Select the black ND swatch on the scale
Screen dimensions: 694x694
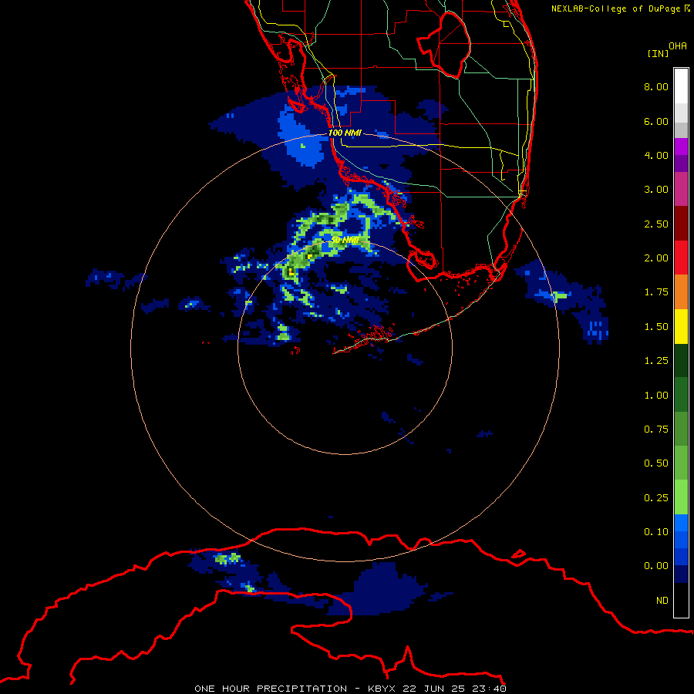click(x=681, y=600)
